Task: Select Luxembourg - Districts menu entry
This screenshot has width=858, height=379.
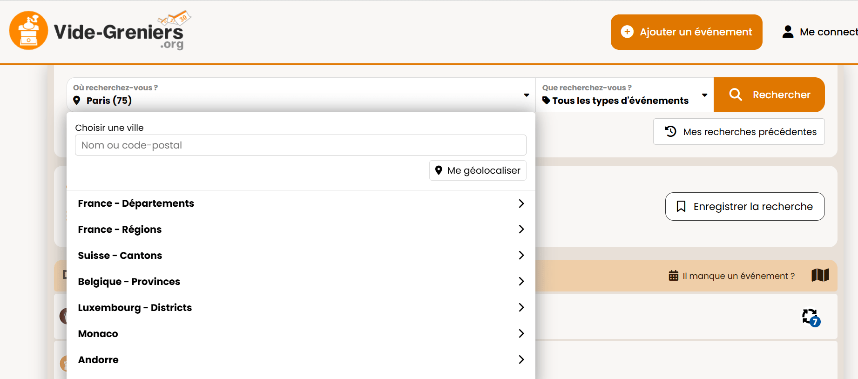Action: (300, 308)
